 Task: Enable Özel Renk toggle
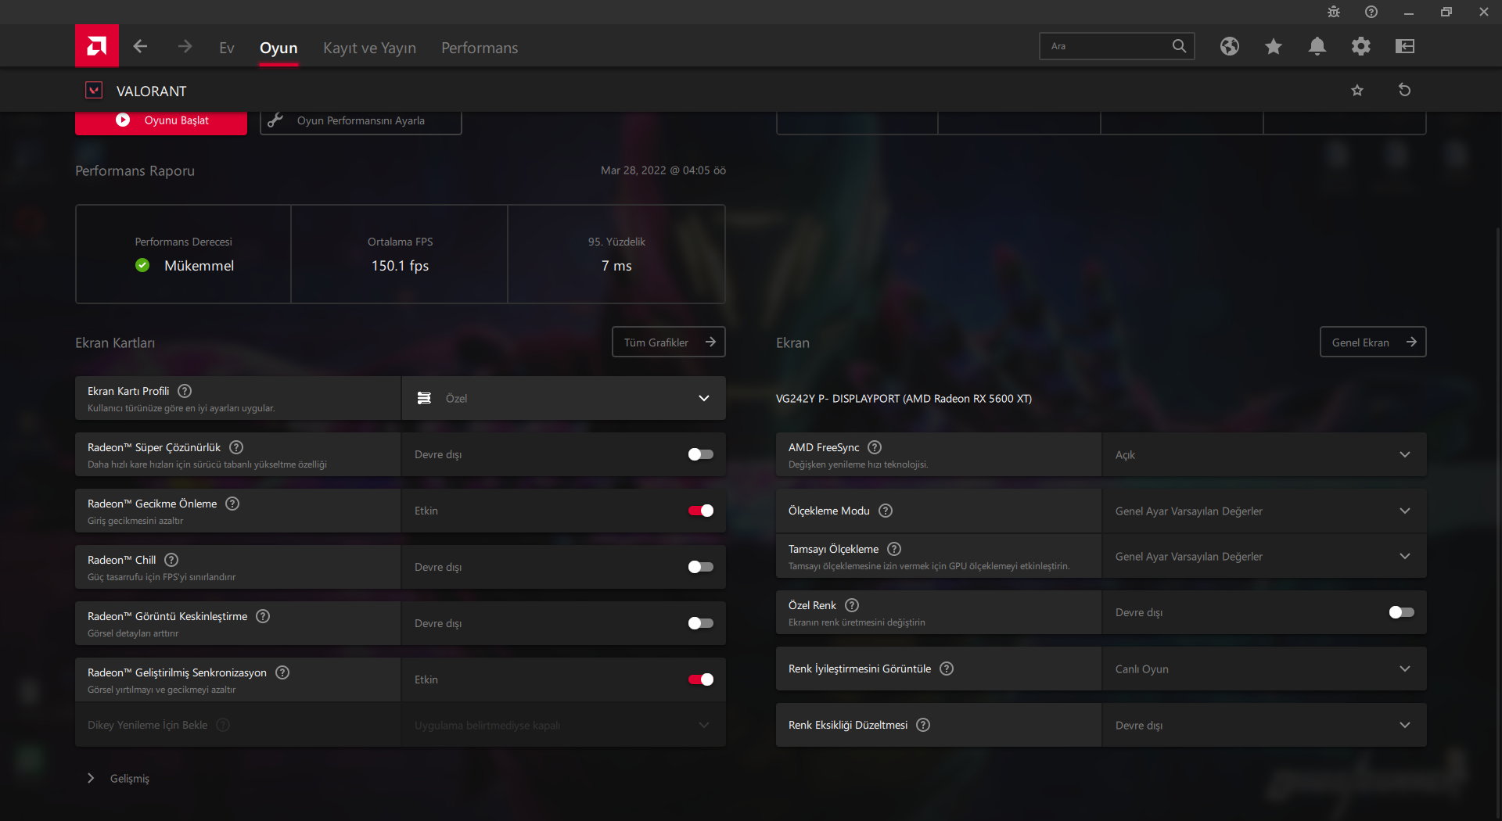pos(1401,612)
